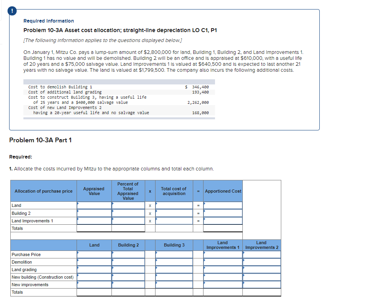The image size is (384, 306).
Task: Click Land grading cell under Building 3 column
Action: click(174, 270)
